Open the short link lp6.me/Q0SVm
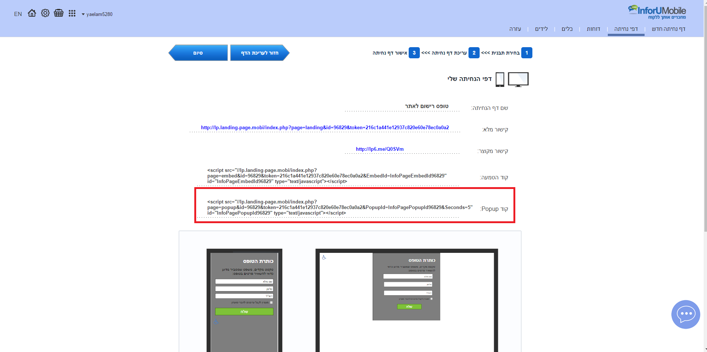Screen dimensions: 707x352 tap(380, 149)
